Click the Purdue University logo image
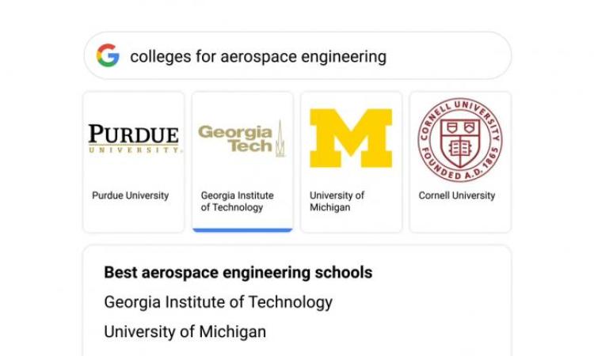This screenshot has width=594, height=356. (x=133, y=138)
